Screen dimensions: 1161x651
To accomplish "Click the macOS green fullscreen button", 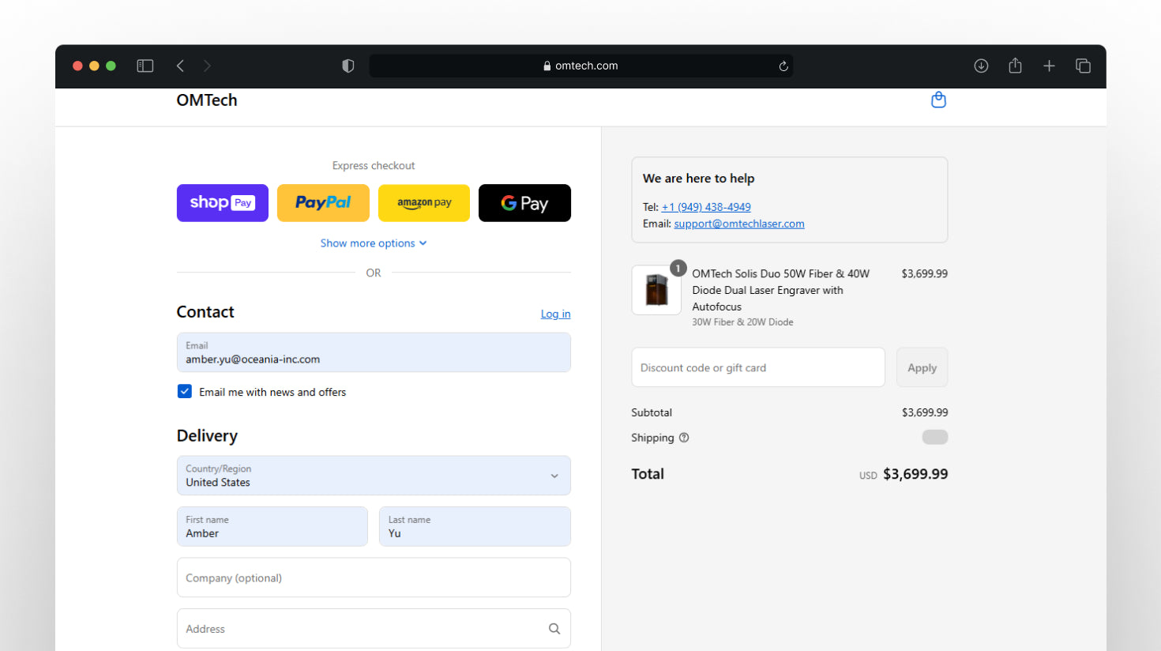I will tap(111, 66).
